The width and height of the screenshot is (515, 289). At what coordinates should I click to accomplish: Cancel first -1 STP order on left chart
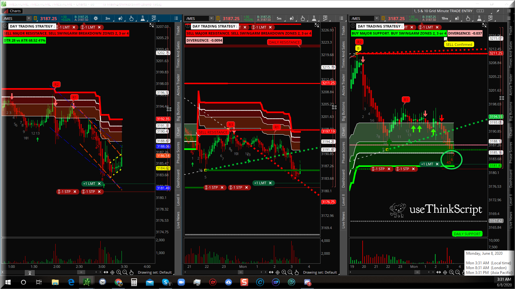point(75,192)
